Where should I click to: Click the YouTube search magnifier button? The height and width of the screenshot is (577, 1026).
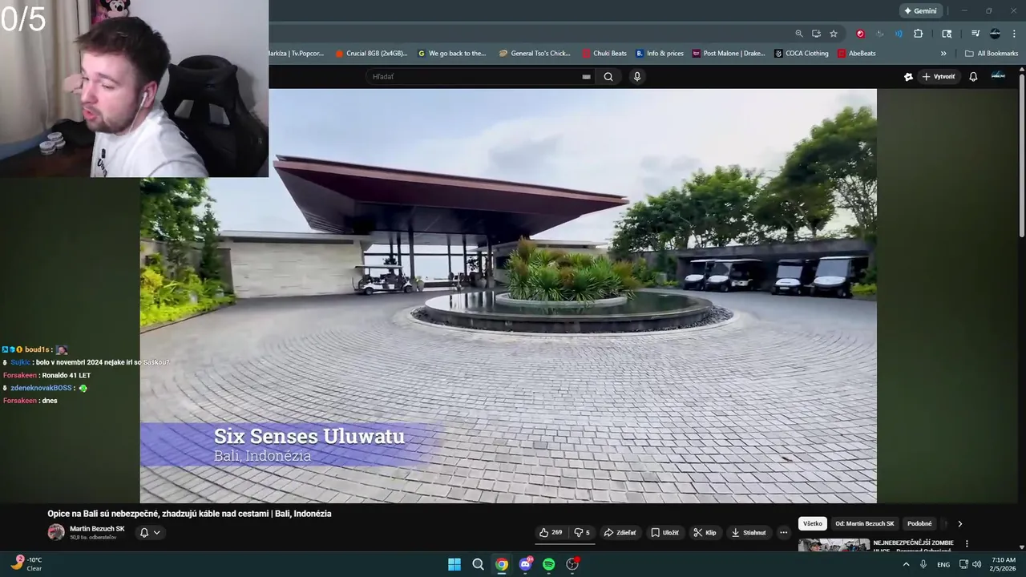click(608, 77)
